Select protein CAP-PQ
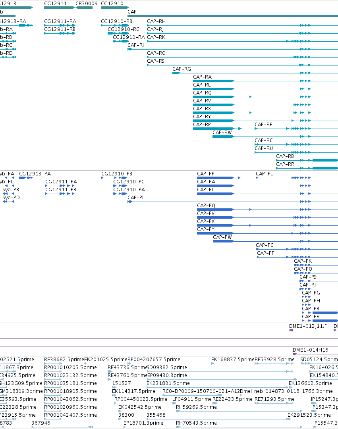 [x=206, y=206]
